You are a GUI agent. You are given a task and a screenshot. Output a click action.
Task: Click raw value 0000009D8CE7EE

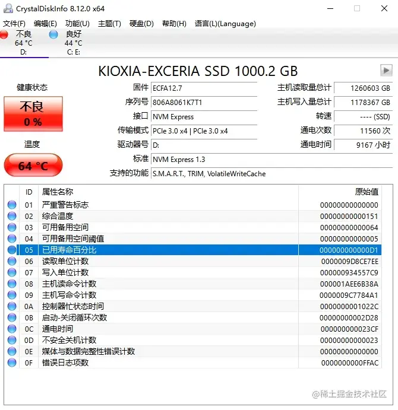click(350, 262)
